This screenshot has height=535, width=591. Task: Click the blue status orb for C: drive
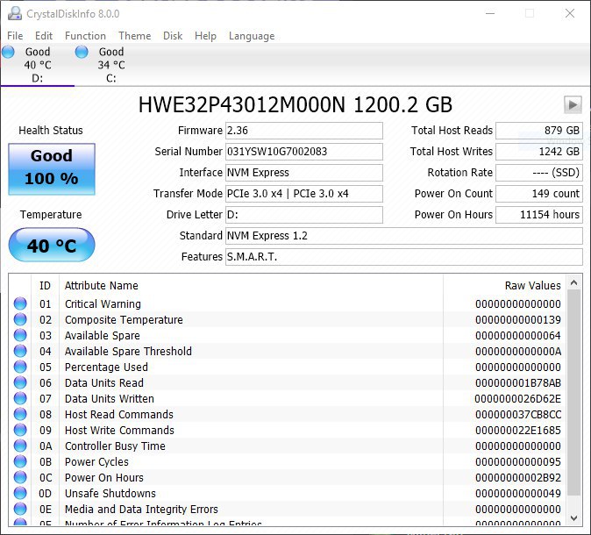[x=82, y=52]
